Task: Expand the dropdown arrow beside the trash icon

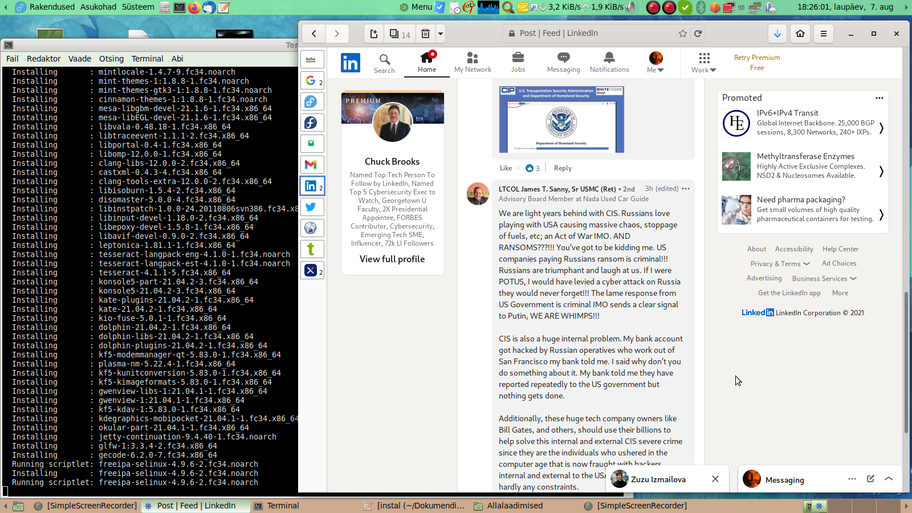Action: click(x=441, y=34)
